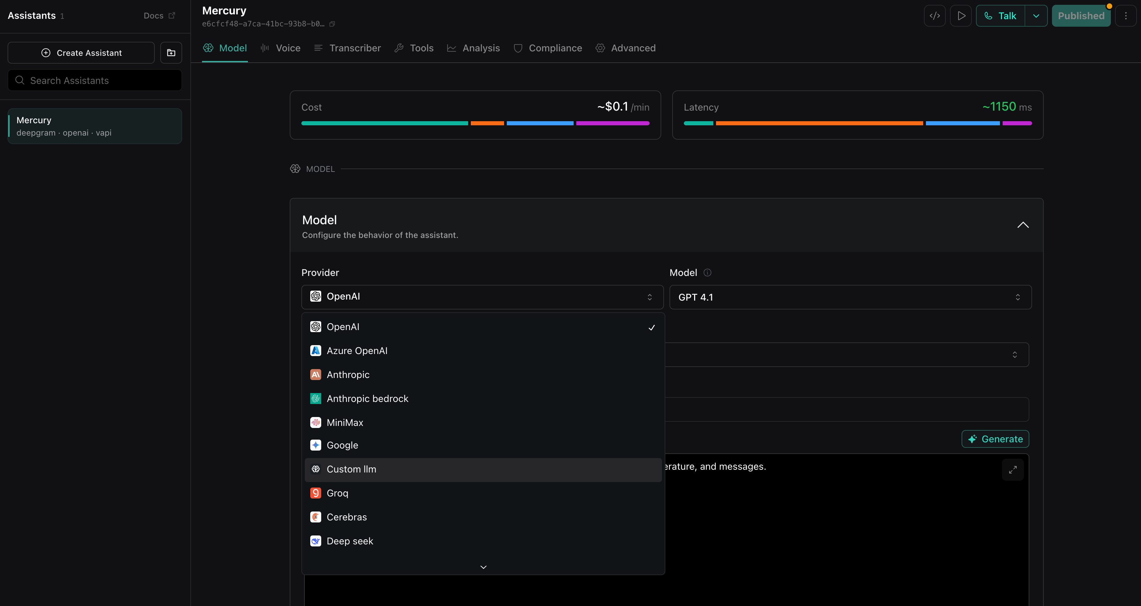Click the Cerebras logo icon
The width and height of the screenshot is (1141, 606).
click(x=315, y=517)
